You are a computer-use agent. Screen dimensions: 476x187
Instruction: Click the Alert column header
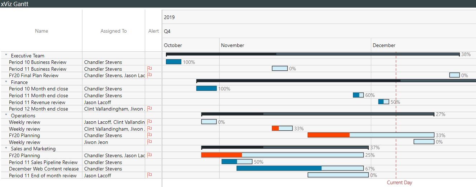(153, 31)
